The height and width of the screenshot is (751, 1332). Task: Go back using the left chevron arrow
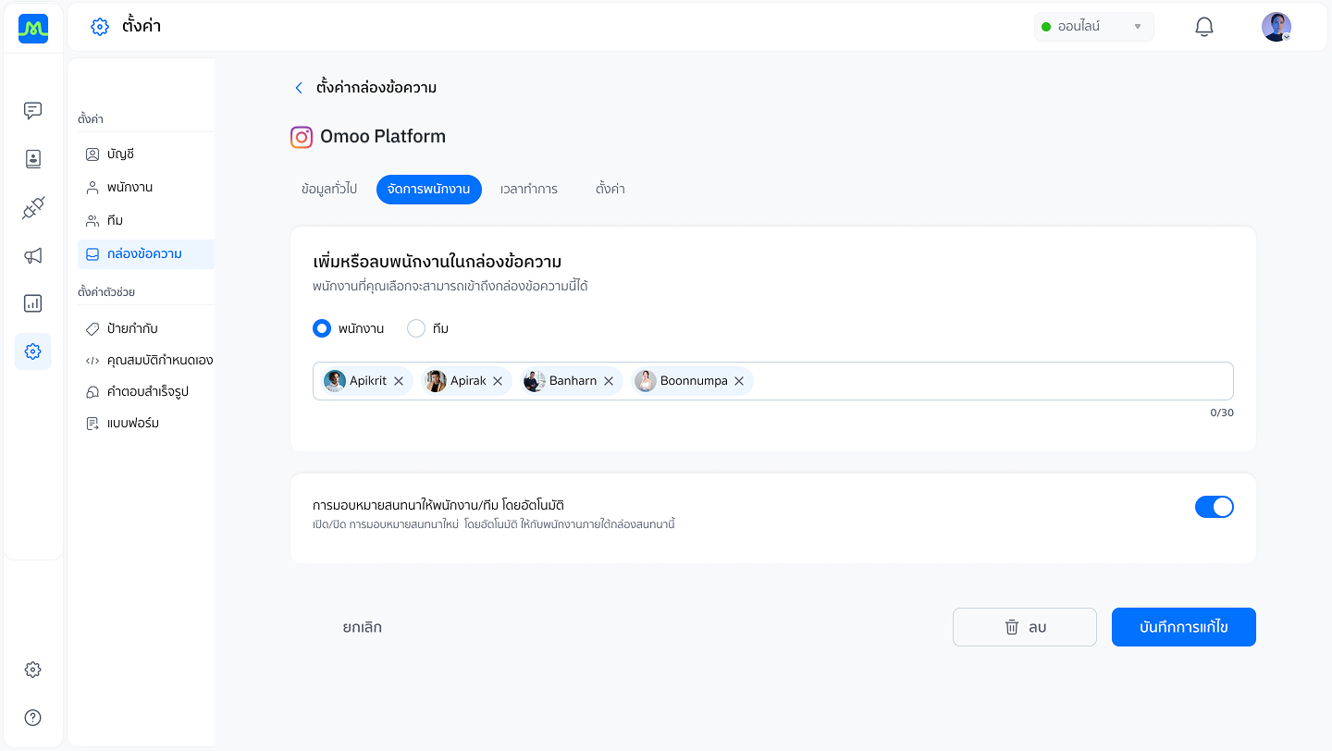coord(298,88)
